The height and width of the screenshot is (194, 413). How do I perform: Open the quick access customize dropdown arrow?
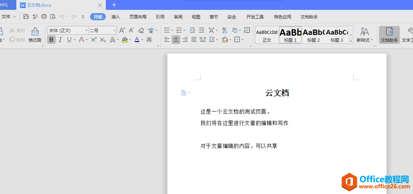click(x=83, y=17)
